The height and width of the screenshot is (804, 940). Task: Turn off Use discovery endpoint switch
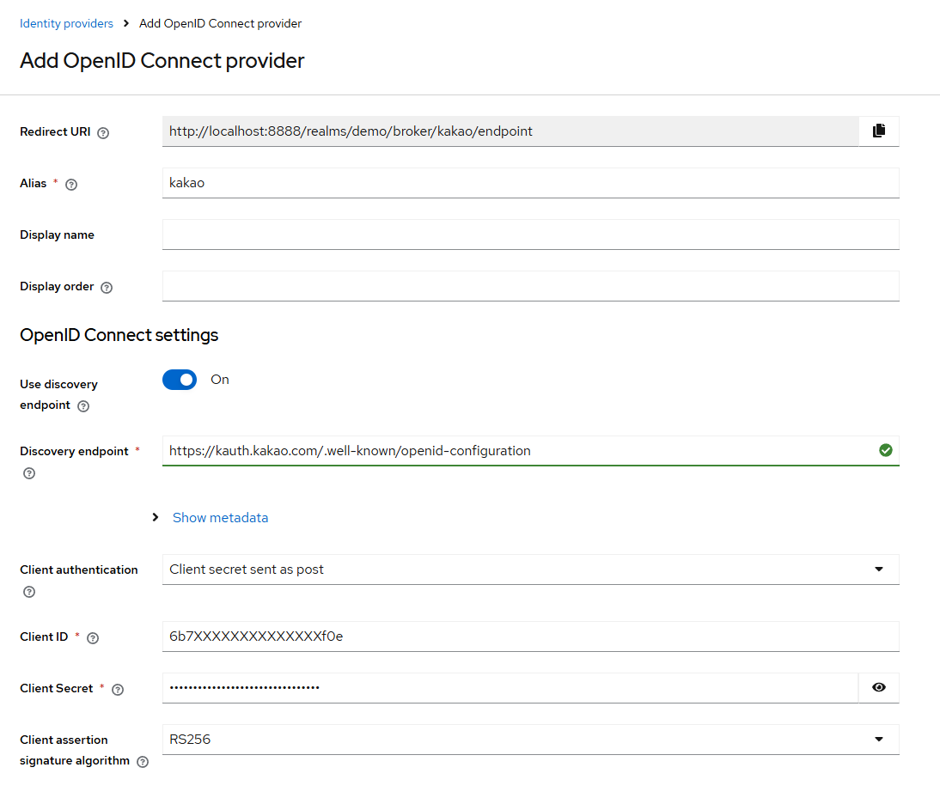coord(180,380)
